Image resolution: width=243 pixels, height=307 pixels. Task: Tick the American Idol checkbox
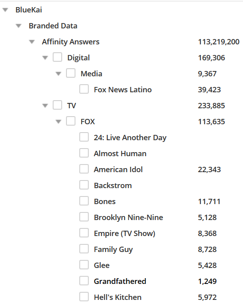(84, 169)
